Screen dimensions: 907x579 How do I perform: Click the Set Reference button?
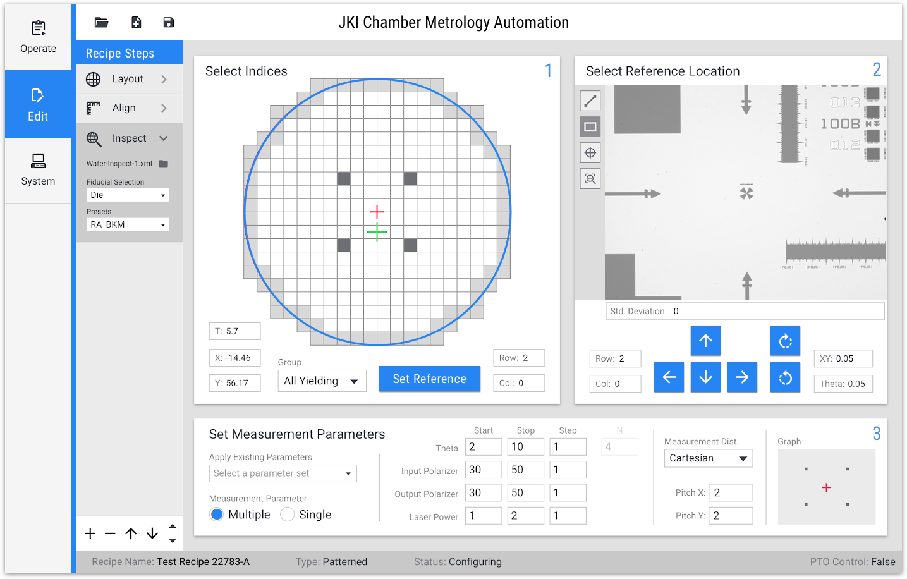[x=429, y=379]
